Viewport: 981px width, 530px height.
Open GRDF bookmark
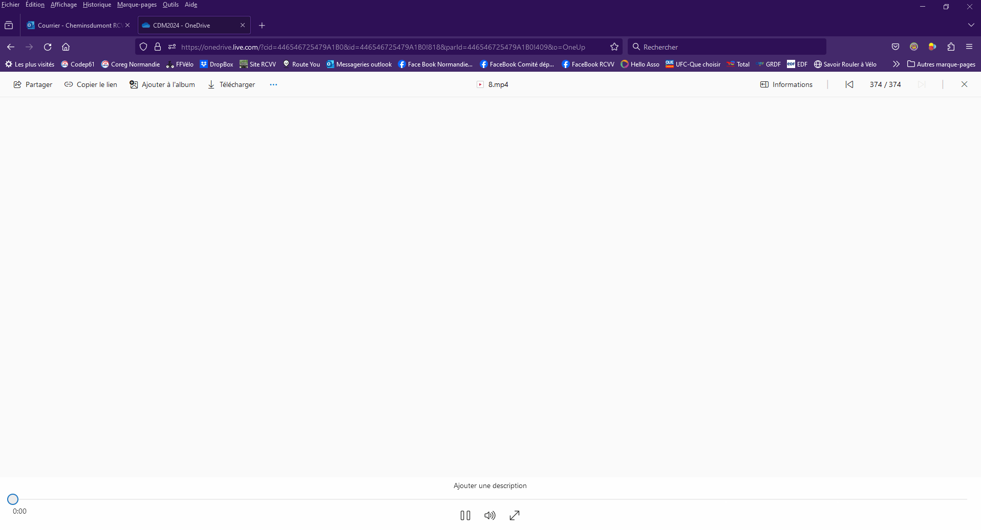point(769,64)
